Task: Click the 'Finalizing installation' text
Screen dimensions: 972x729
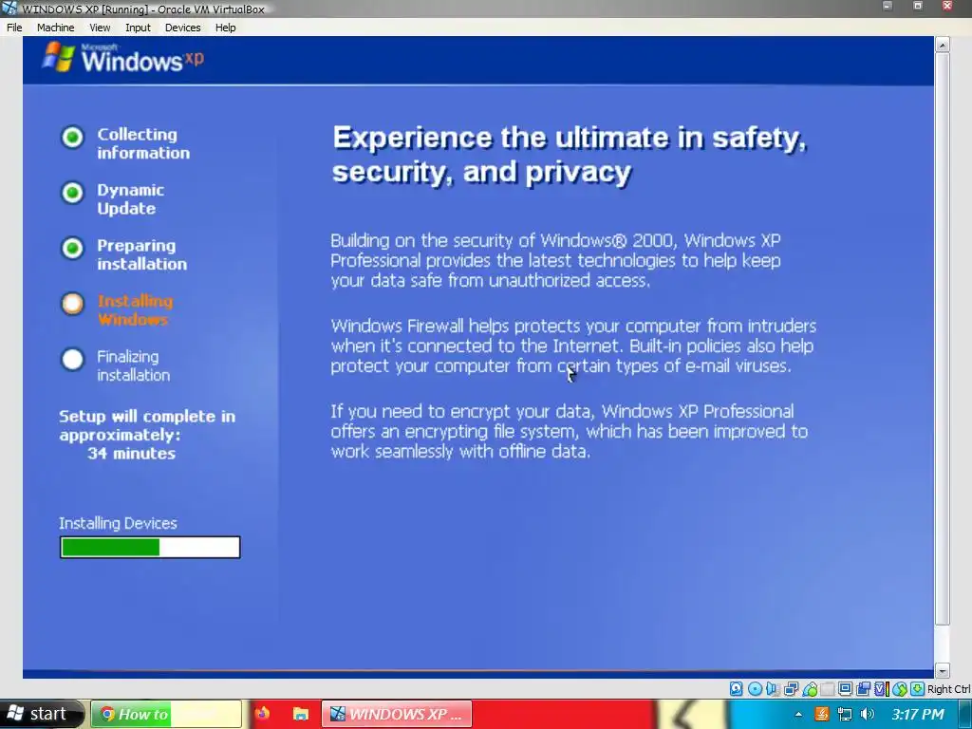Action: click(x=133, y=365)
